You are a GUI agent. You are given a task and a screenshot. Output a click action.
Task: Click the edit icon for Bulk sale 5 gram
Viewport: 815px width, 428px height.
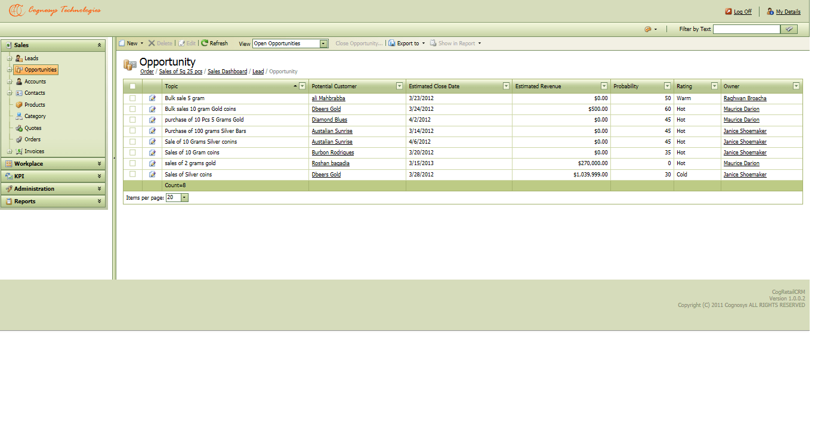click(x=152, y=98)
